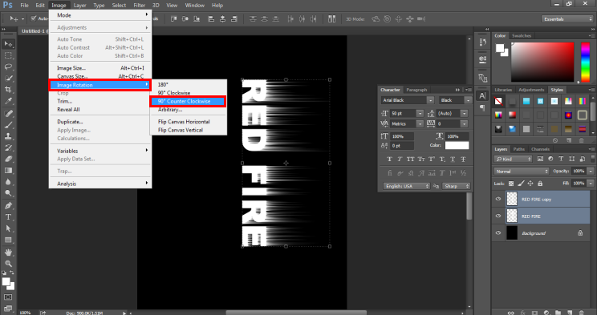Click the rainbow hue slider strip
Viewport: 597px width, 315px height.
pos(585,62)
